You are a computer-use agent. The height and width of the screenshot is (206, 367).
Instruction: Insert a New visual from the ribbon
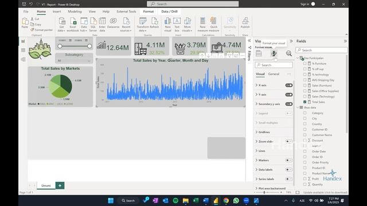click(167, 25)
